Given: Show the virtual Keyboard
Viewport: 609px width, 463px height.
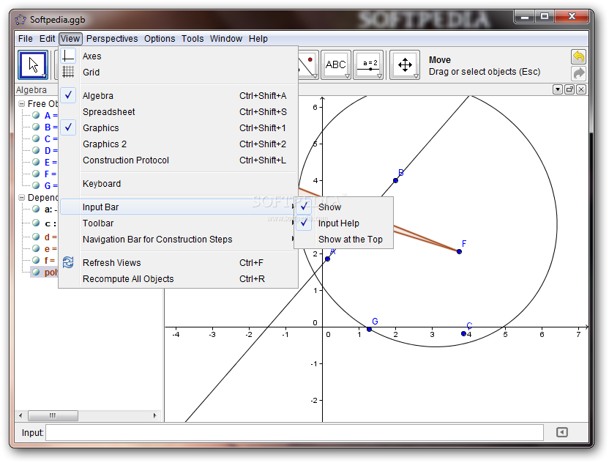Looking at the screenshot, I should [179, 183].
